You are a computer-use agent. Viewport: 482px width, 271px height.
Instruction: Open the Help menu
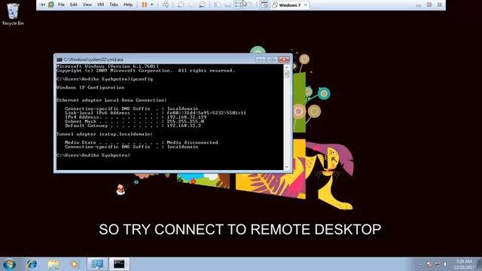point(128,5)
